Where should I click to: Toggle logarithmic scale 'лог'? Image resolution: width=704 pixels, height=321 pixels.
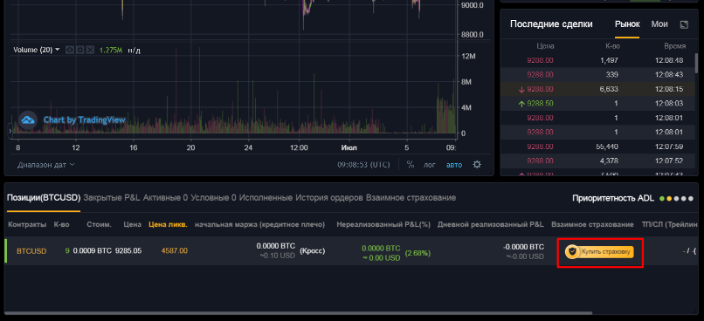coord(430,165)
